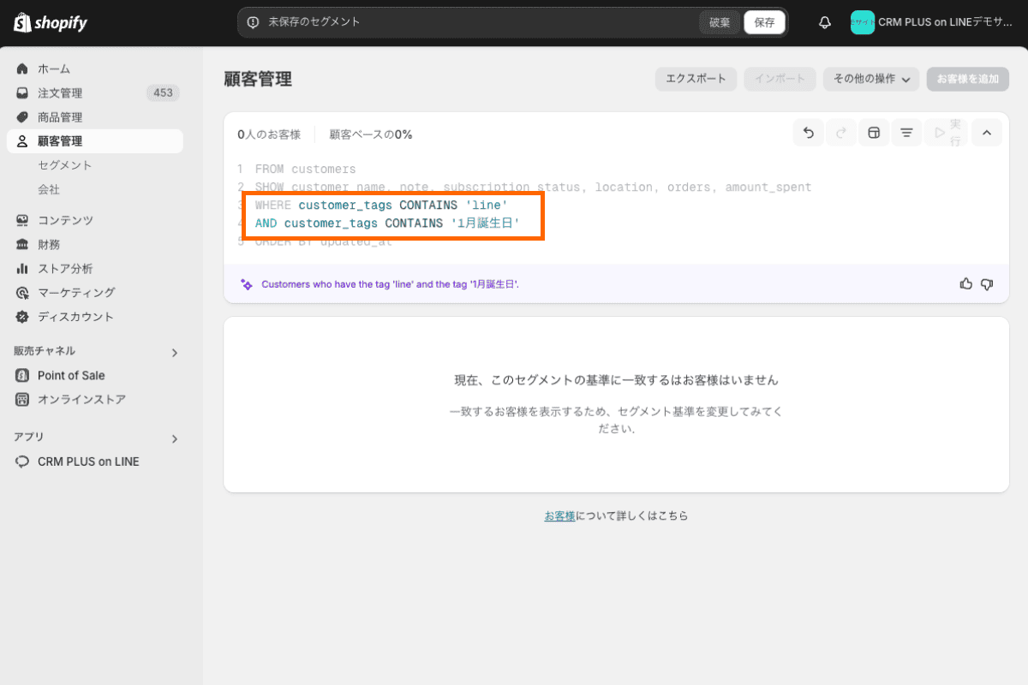Image resolution: width=1028 pixels, height=685 pixels.
Task: Click the AI summary sentence about tags
Action: (x=390, y=284)
